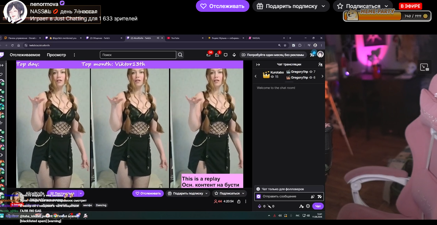Image resolution: width=437 pixels, height=225 pixels.
Task: Open a new browser tab with the plus button
Action: (290, 38)
